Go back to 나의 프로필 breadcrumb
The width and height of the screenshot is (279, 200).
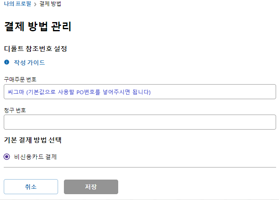(17, 4)
